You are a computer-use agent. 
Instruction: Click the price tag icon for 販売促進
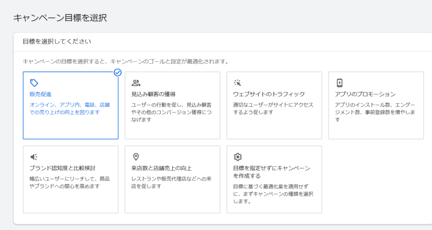(34, 83)
